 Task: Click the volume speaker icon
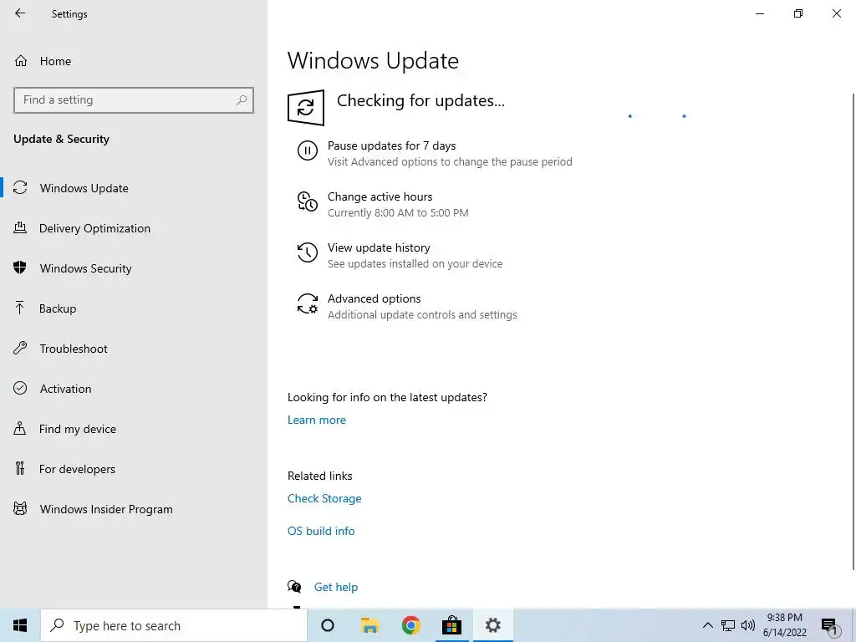(x=748, y=625)
